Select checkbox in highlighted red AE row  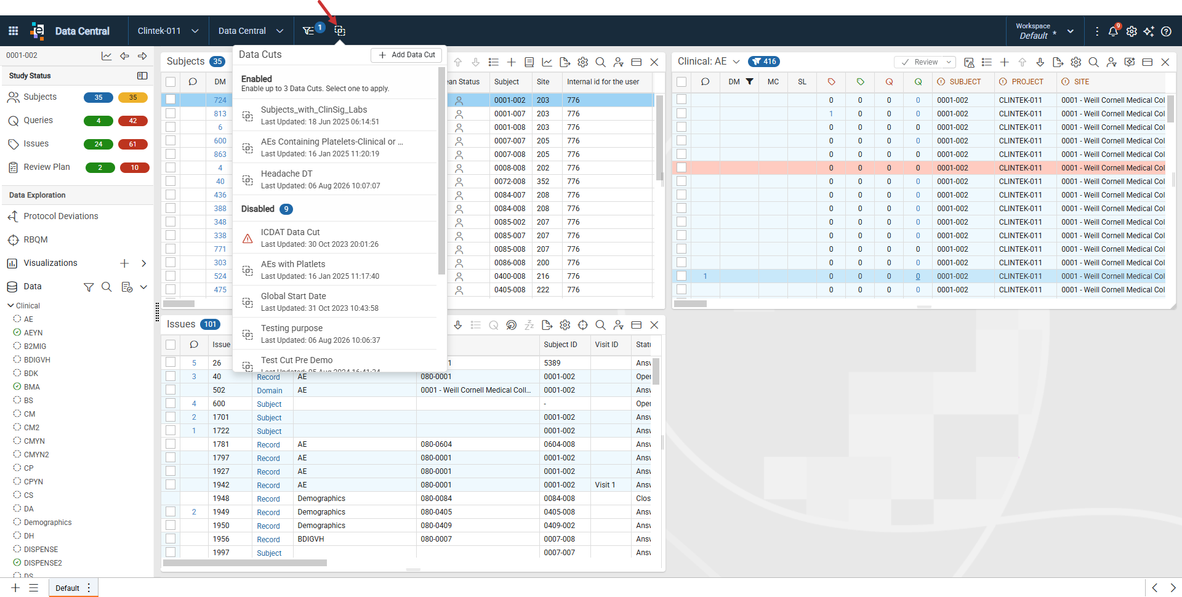point(681,167)
